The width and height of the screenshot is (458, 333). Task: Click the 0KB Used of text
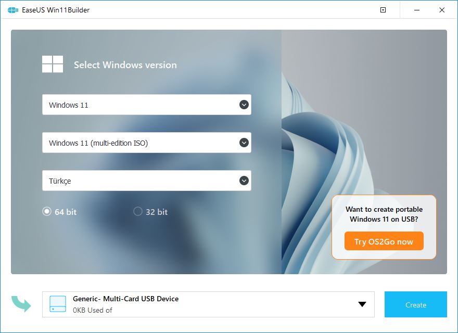pos(92,310)
